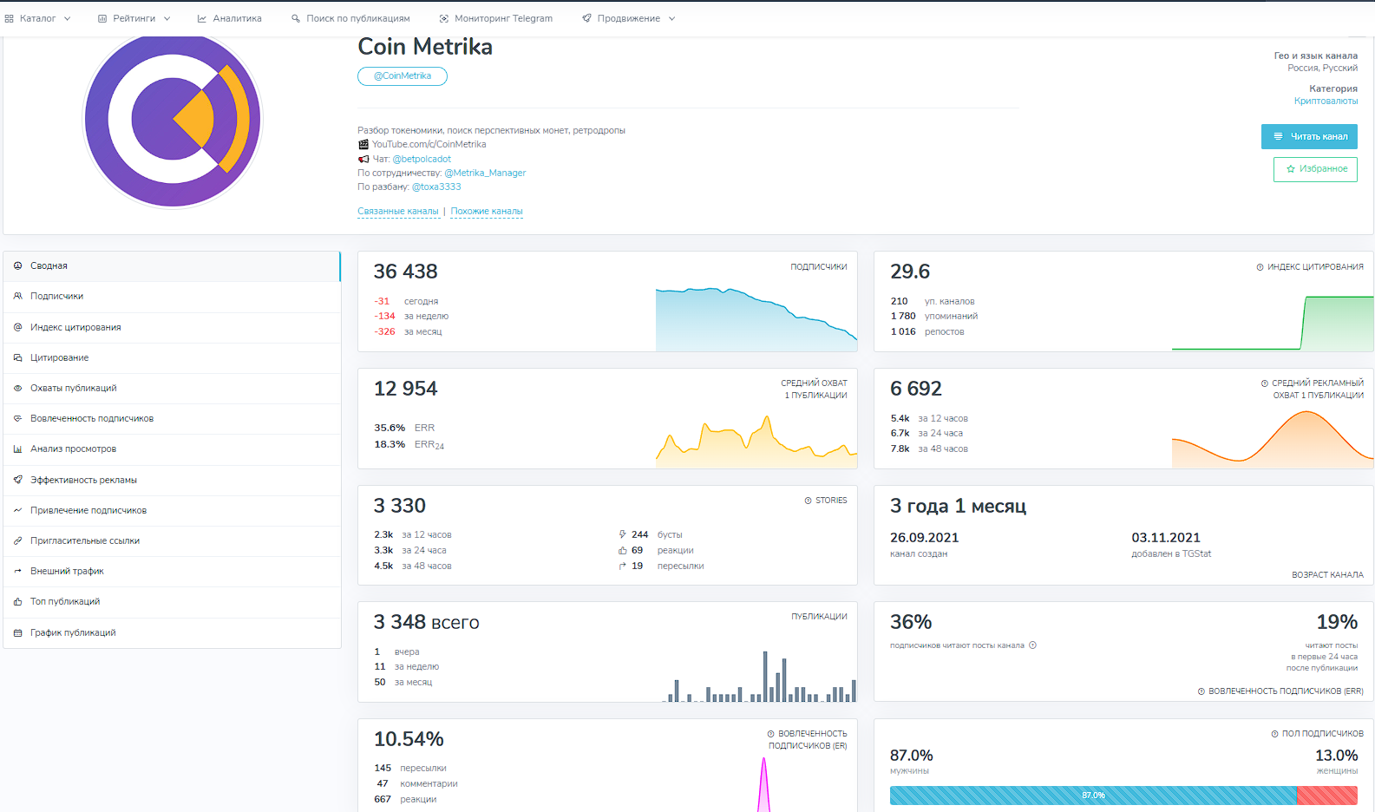Open the Каталог dropdown menu

[x=38, y=18]
